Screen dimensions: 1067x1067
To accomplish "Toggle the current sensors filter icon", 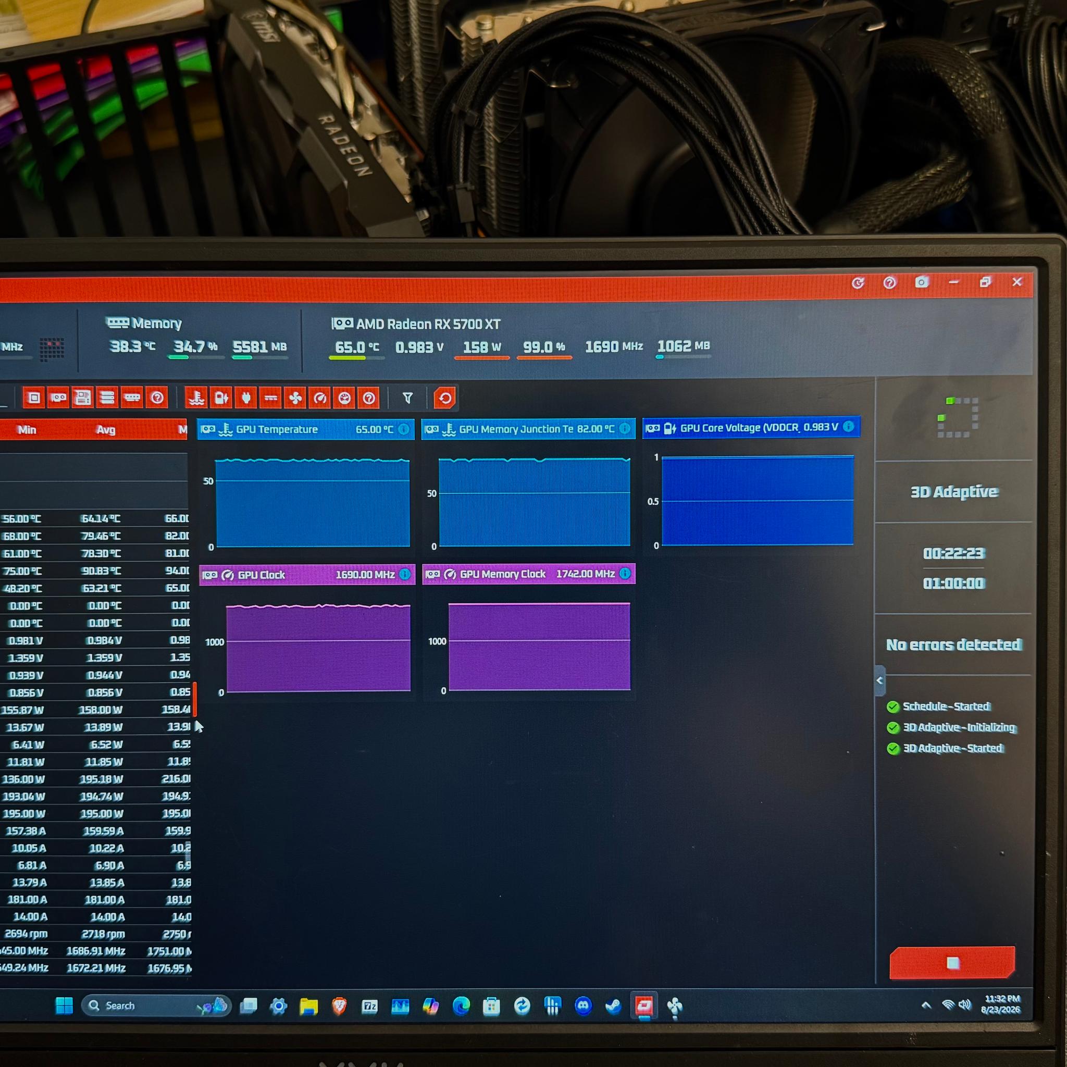I will [x=270, y=398].
